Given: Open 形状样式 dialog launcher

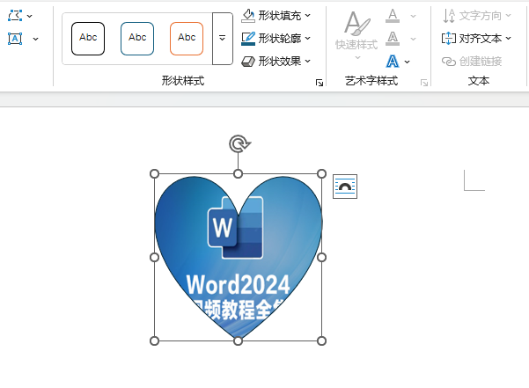Looking at the screenshot, I should pyautogui.click(x=320, y=83).
